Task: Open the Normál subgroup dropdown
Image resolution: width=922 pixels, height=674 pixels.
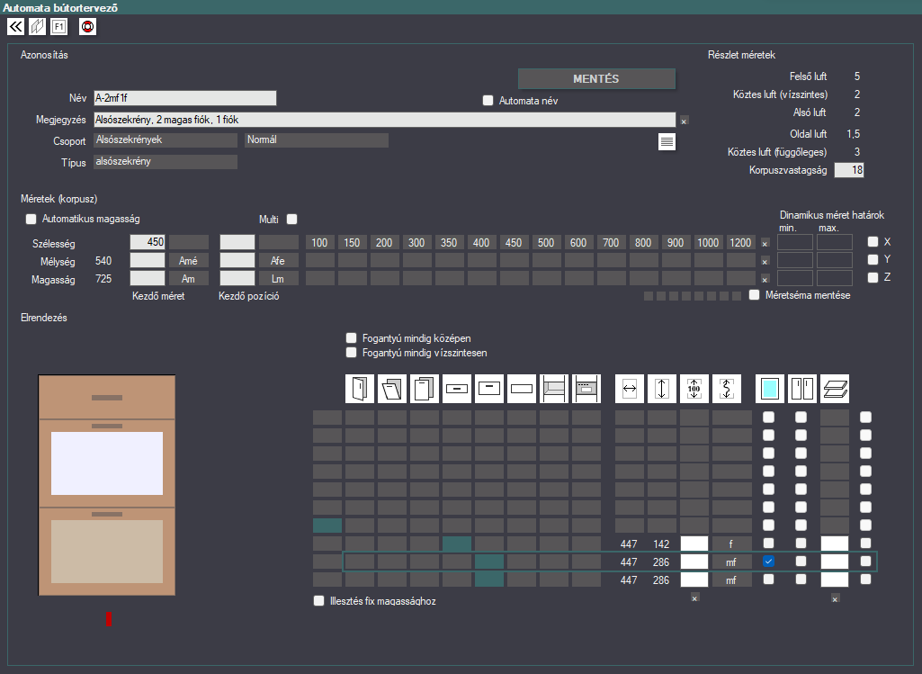Action: coord(317,140)
